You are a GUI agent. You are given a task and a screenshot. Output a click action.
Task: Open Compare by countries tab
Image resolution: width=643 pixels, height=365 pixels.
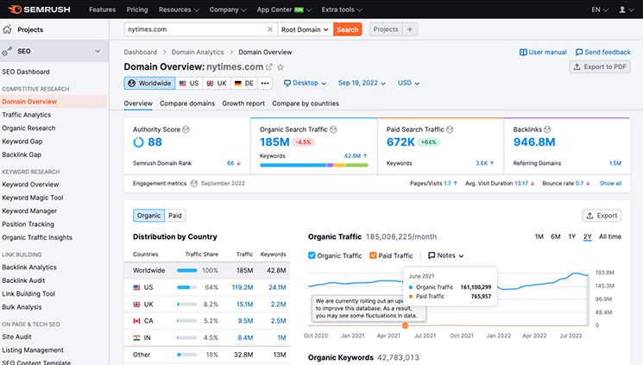coord(306,104)
